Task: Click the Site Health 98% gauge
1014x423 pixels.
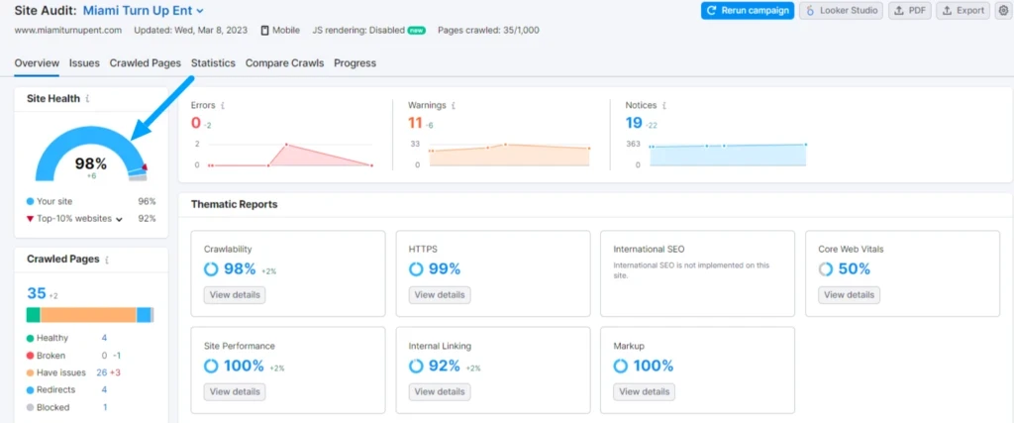Action: [x=91, y=154]
